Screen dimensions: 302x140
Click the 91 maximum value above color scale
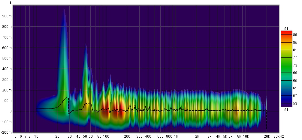286,29
